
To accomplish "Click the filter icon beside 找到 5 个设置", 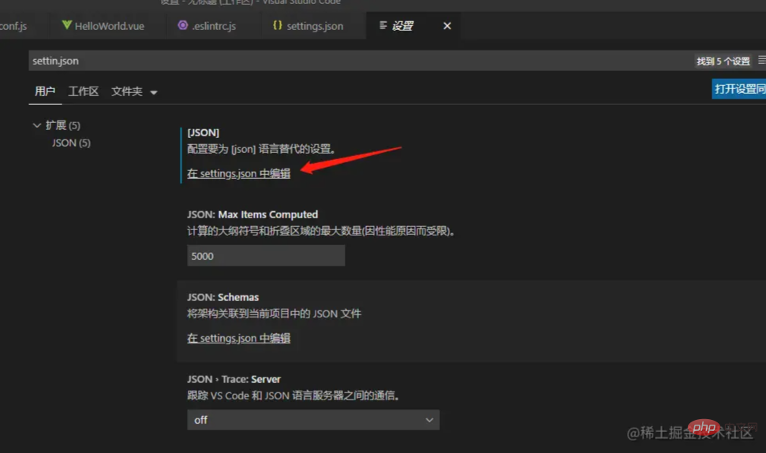I will pyautogui.click(x=761, y=61).
